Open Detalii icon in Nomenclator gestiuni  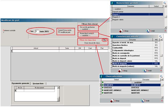[x=147, y=31]
